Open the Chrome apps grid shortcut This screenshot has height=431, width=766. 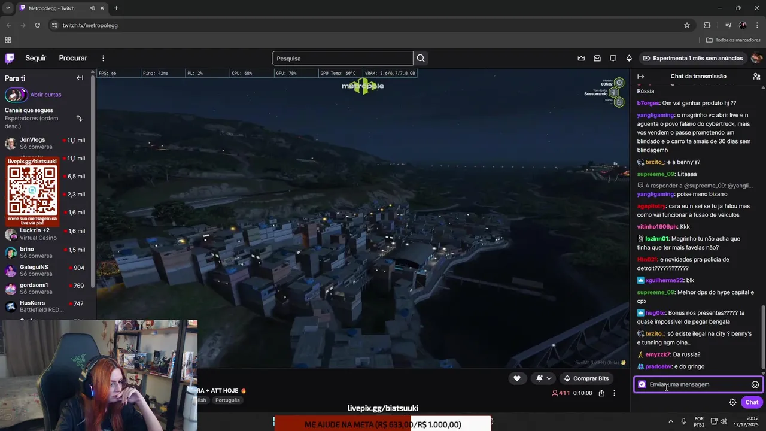[x=8, y=40]
